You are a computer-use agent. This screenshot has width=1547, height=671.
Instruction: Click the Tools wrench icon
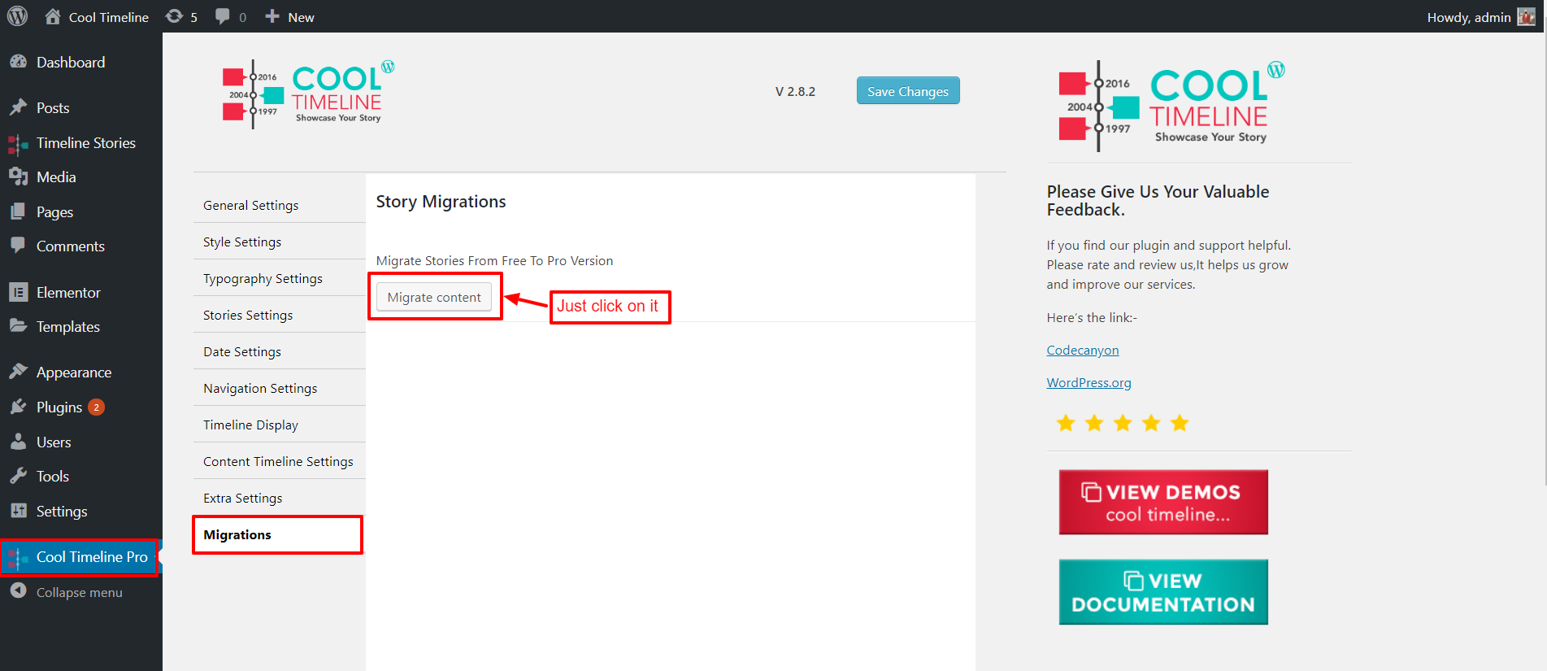point(18,476)
